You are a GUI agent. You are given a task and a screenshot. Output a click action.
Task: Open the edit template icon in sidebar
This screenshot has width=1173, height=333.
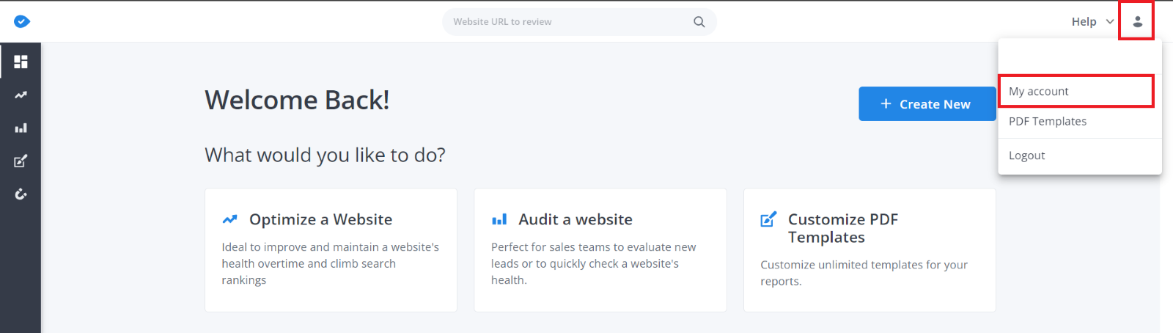pos(21,161)
